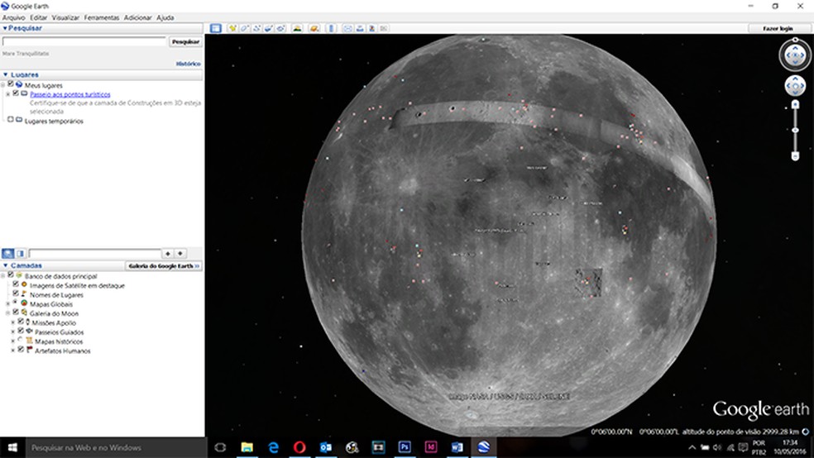This screenshot has height=458, width=814.
Task: Expand the Artefatos Humanos tree node
Action: click(x=13, y=351)
